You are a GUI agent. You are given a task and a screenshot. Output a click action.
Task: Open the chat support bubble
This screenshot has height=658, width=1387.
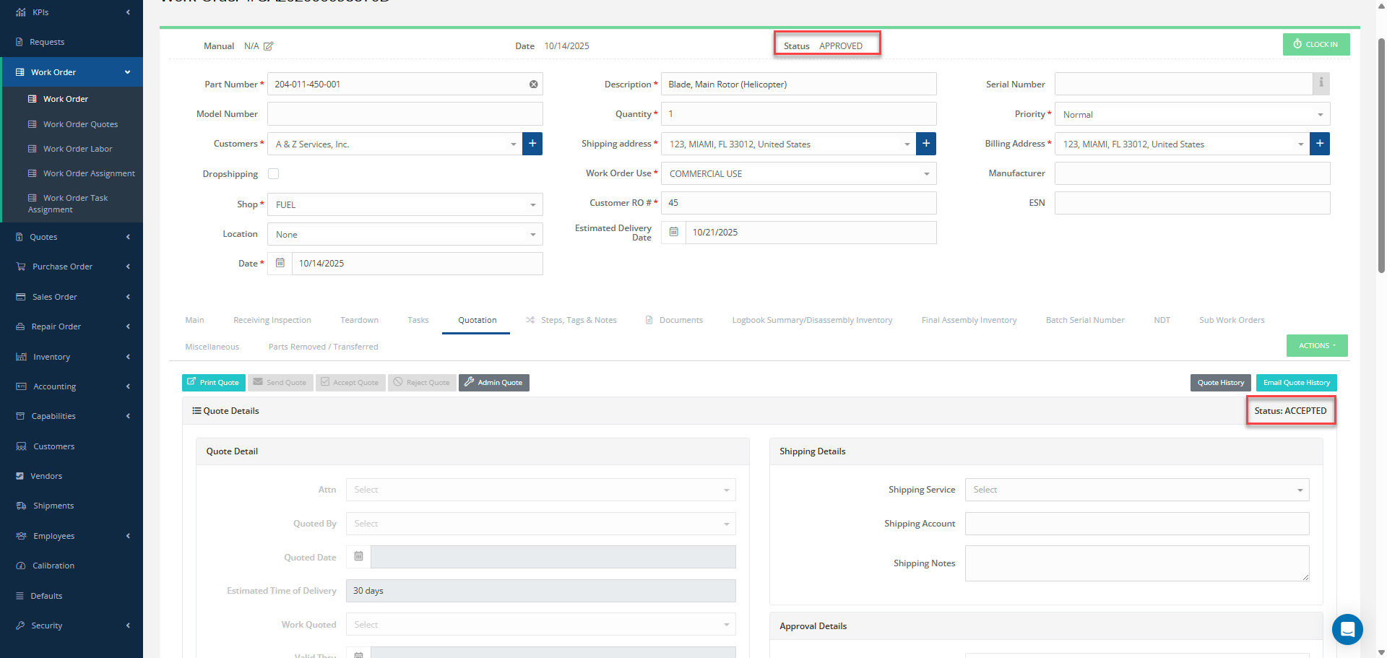coord(1347,629)
